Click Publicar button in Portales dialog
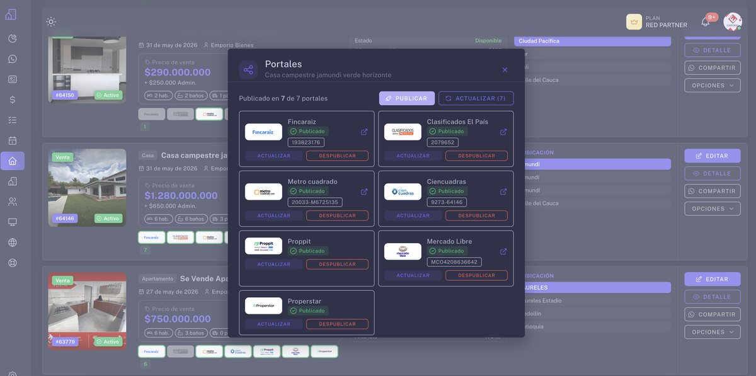Screen dimensions: 756x376 (406, 98)
